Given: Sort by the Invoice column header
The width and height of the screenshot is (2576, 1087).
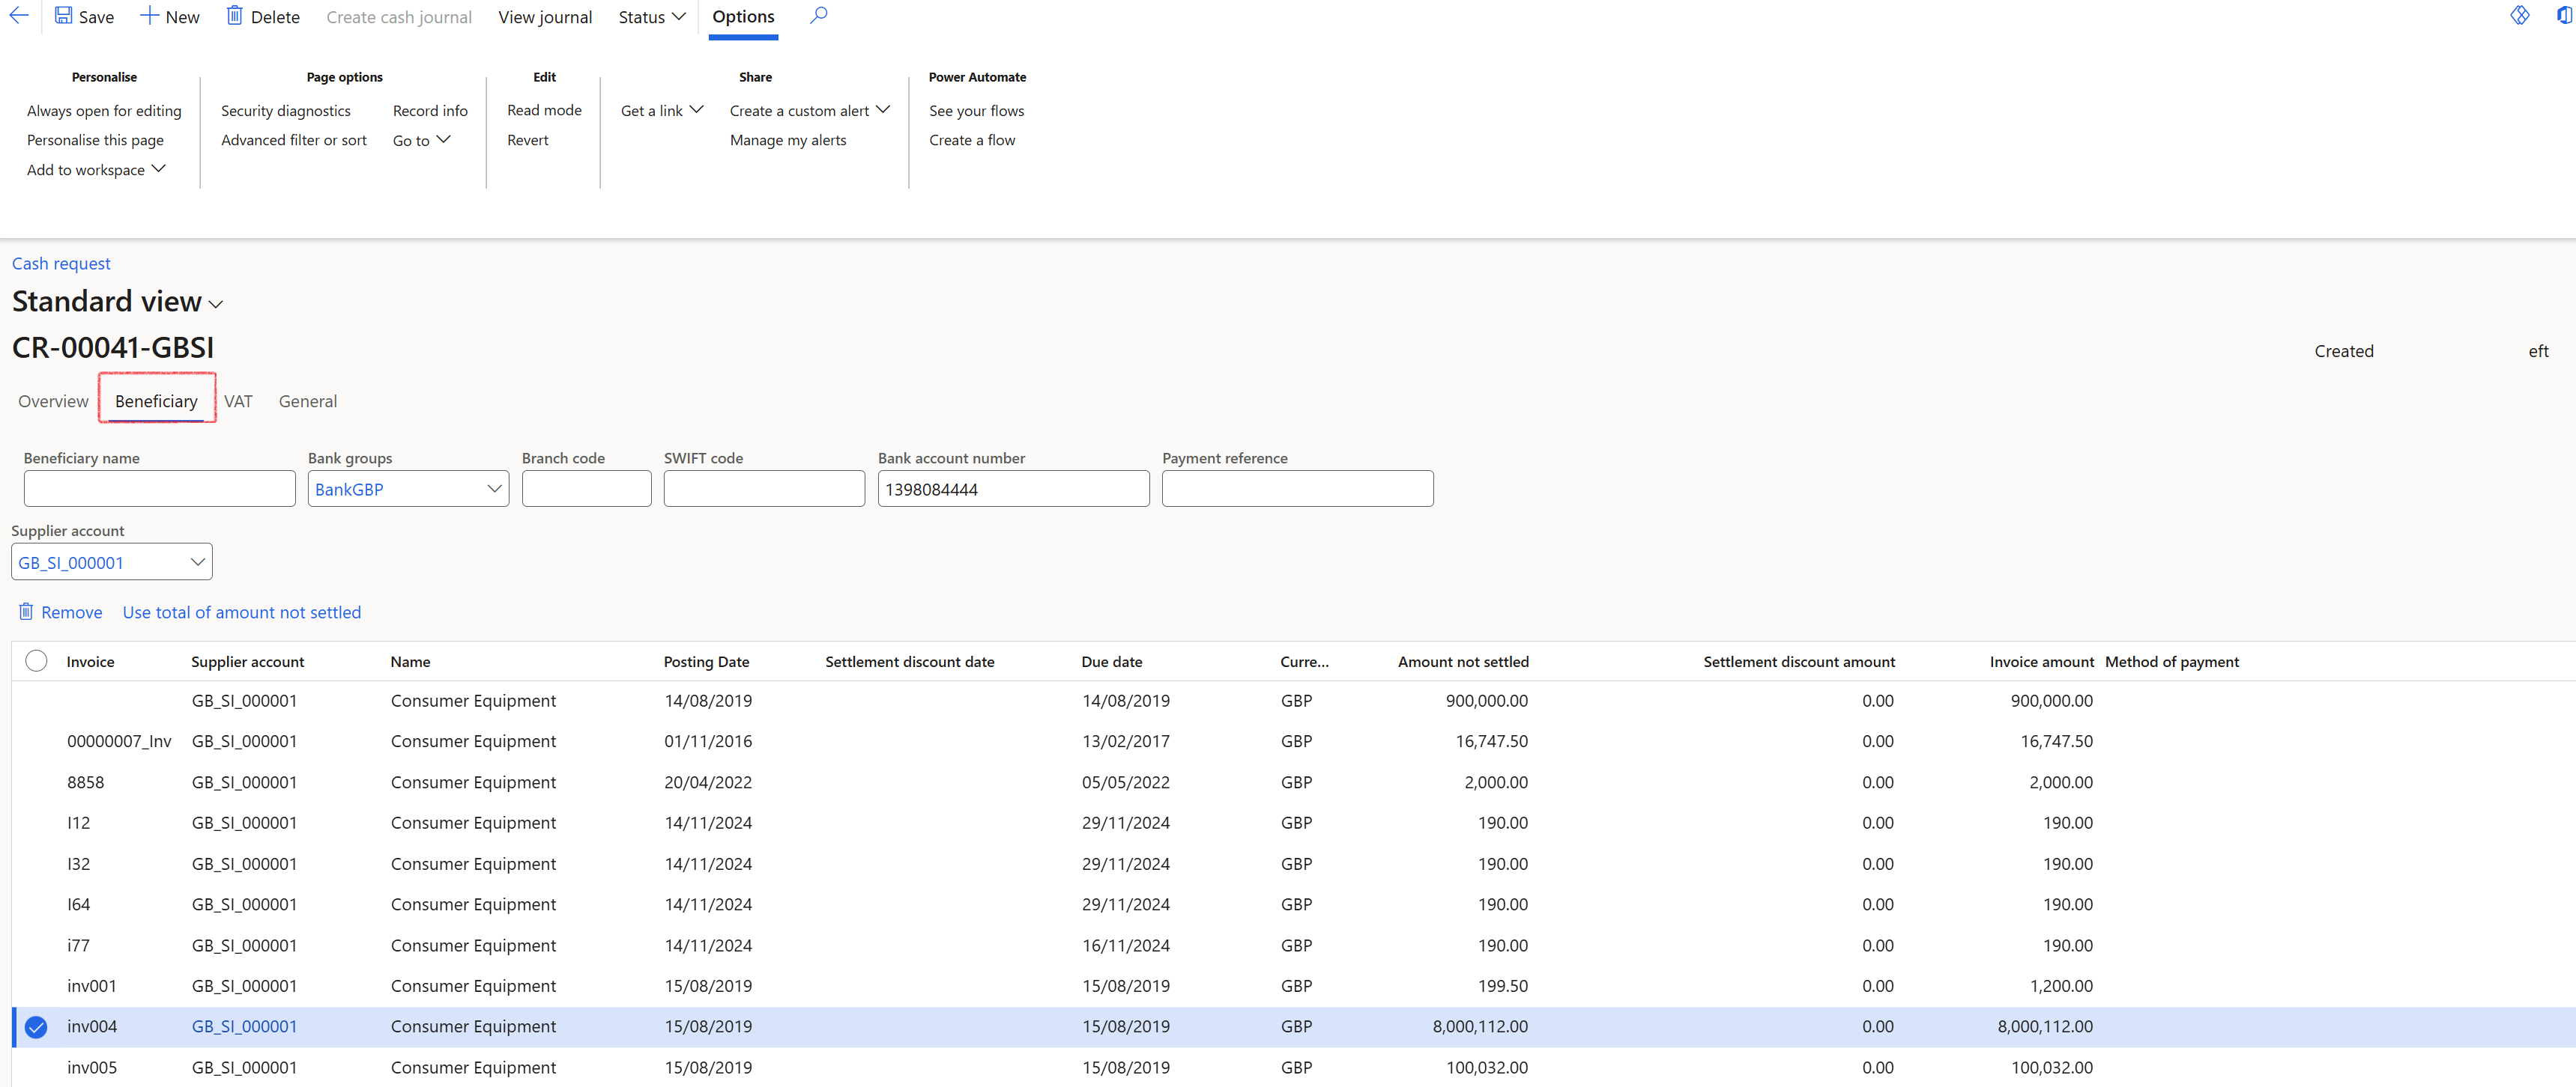Looking at the screenshot, I should (x=90, y=661).
